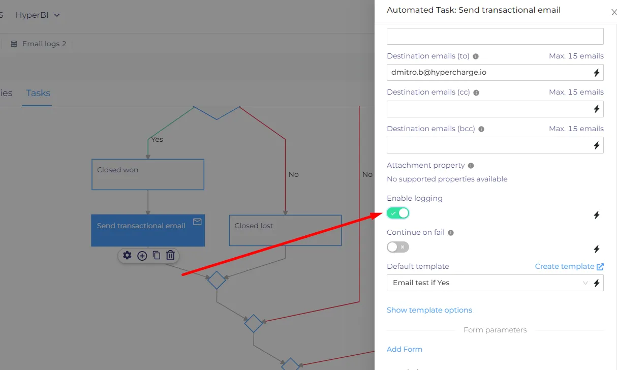Click info icon beside Destination emails (cc)

[476, 92]
